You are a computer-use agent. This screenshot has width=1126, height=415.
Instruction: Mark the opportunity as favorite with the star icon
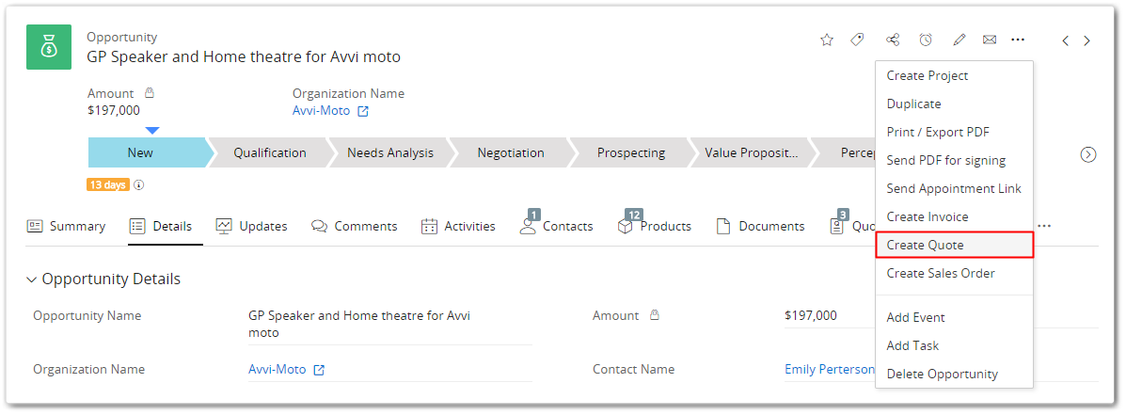click(x=827, y=40)
